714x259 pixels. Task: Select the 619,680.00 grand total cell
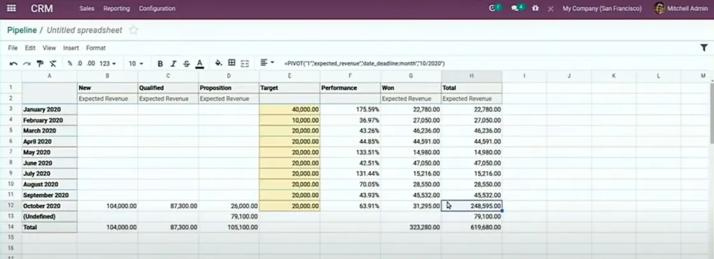(472, 226)
